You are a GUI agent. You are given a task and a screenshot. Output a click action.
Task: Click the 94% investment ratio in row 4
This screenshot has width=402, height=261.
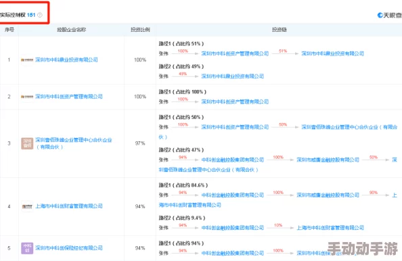(x=140, y=206)
